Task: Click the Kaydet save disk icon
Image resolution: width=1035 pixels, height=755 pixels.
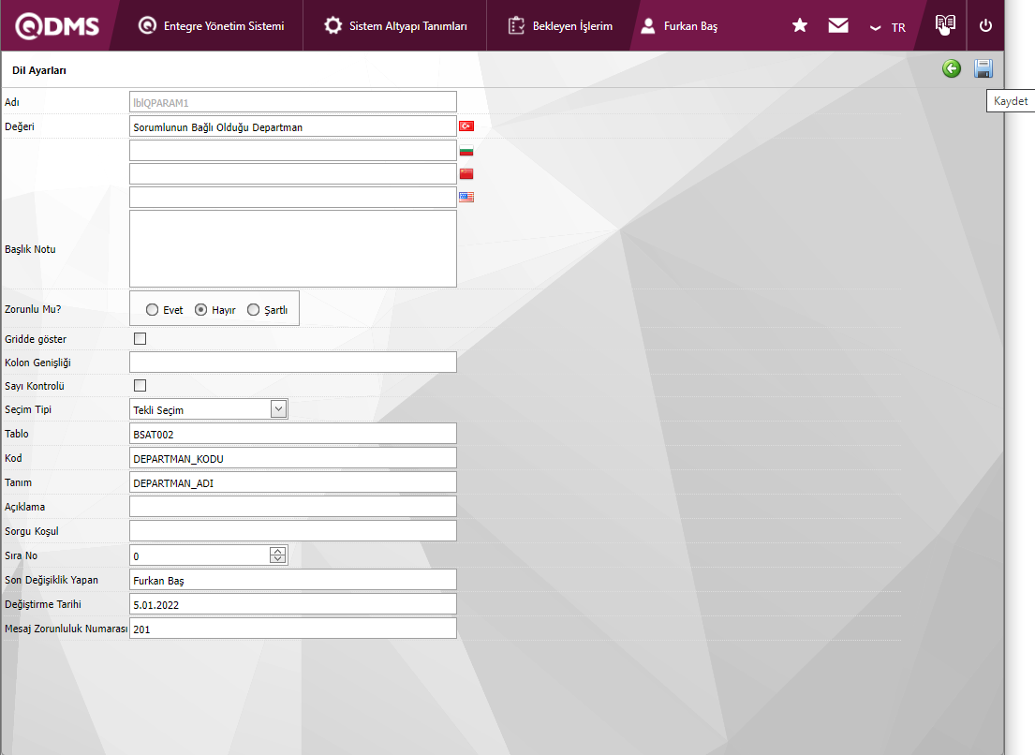Action: coord(983,68)
